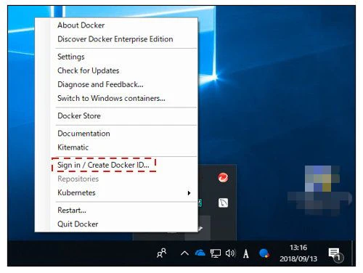363x273 pixels.
Task: Click the red Trend Micro tray icon
Action: click(223, 177)
